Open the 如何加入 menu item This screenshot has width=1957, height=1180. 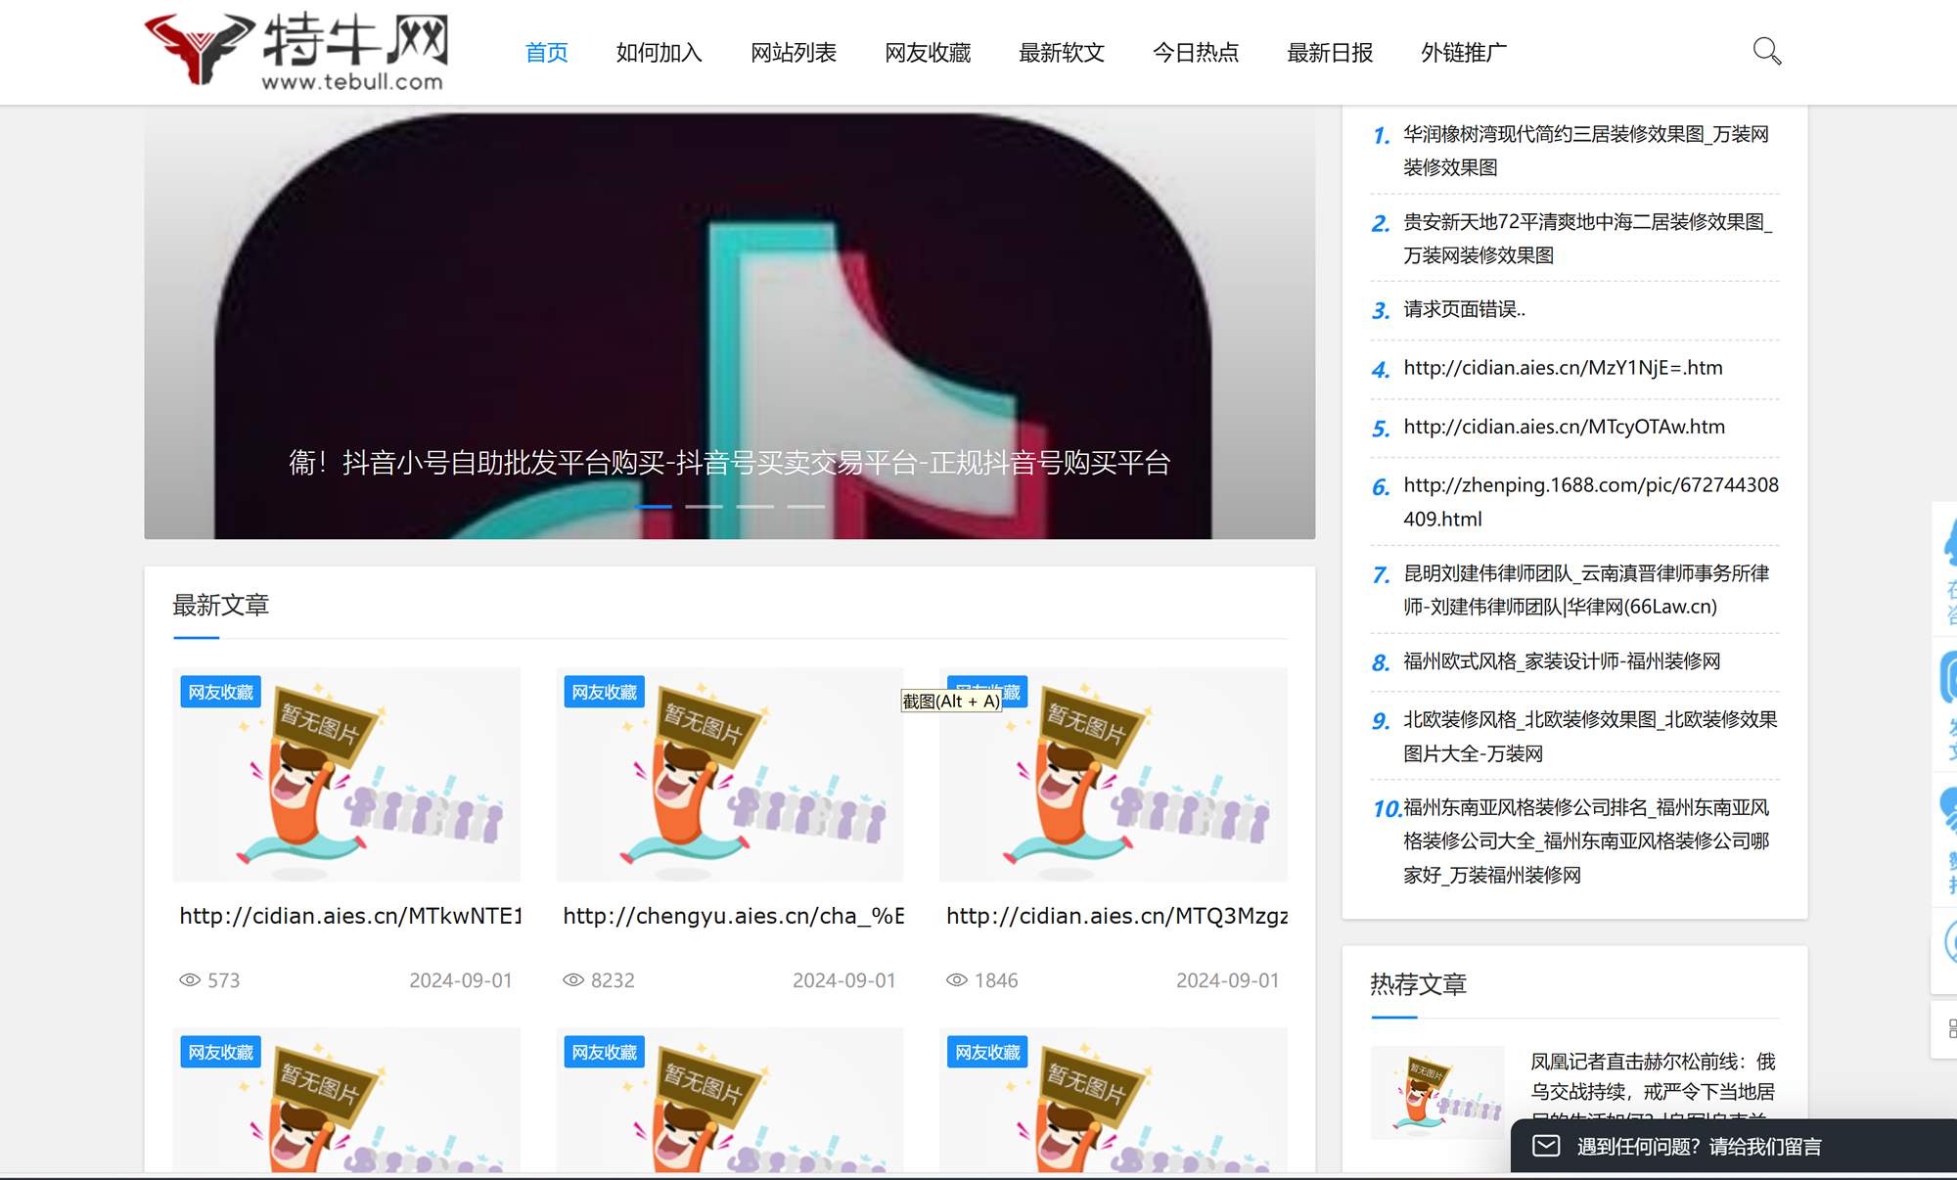tap(659, 53)
